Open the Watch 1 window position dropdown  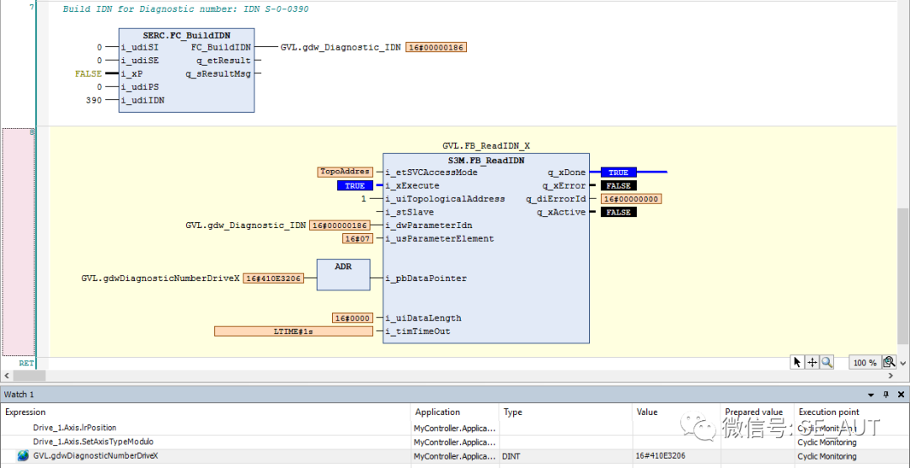(871, 394)
